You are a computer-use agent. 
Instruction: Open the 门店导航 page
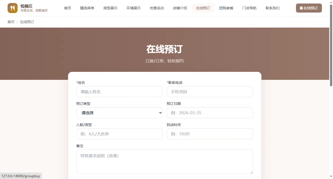(249, 8)
